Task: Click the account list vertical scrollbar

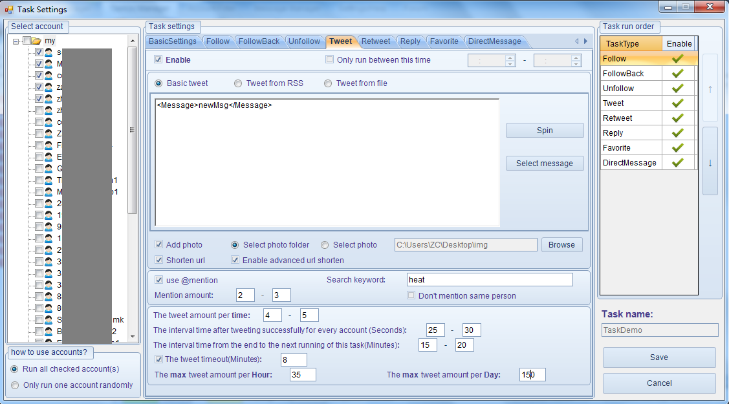Action: click(x=132, y=129)
